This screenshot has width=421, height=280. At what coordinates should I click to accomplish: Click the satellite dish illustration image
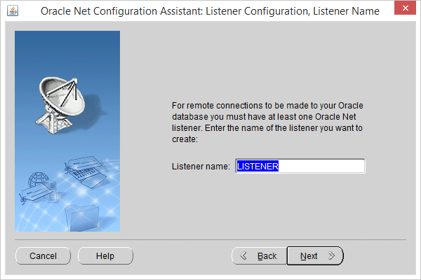[67, 131]
